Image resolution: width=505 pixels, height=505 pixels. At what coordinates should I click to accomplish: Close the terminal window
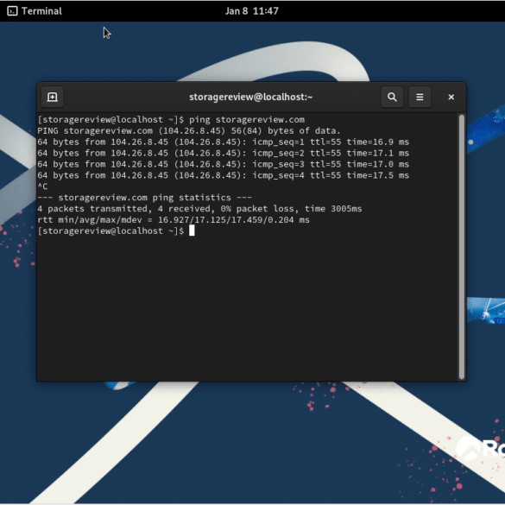point(451,97)
